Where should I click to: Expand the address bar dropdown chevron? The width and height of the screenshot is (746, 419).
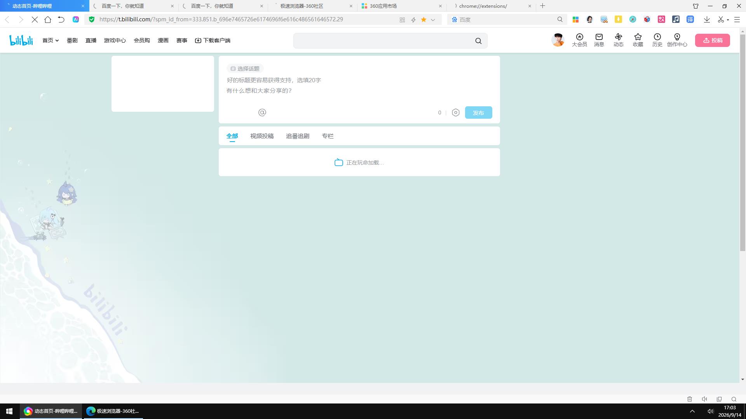[433, 20]
